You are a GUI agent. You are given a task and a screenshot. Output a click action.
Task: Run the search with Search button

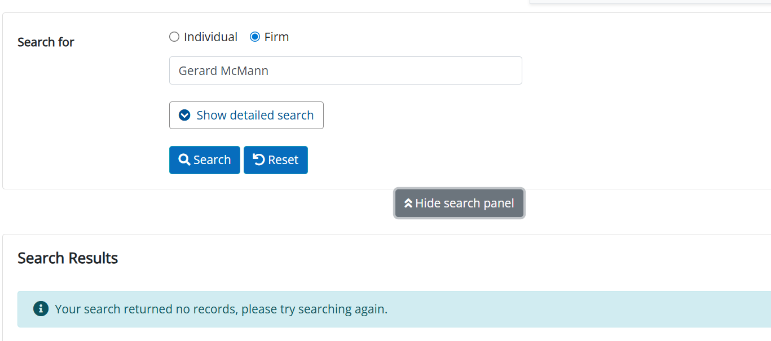204,160
